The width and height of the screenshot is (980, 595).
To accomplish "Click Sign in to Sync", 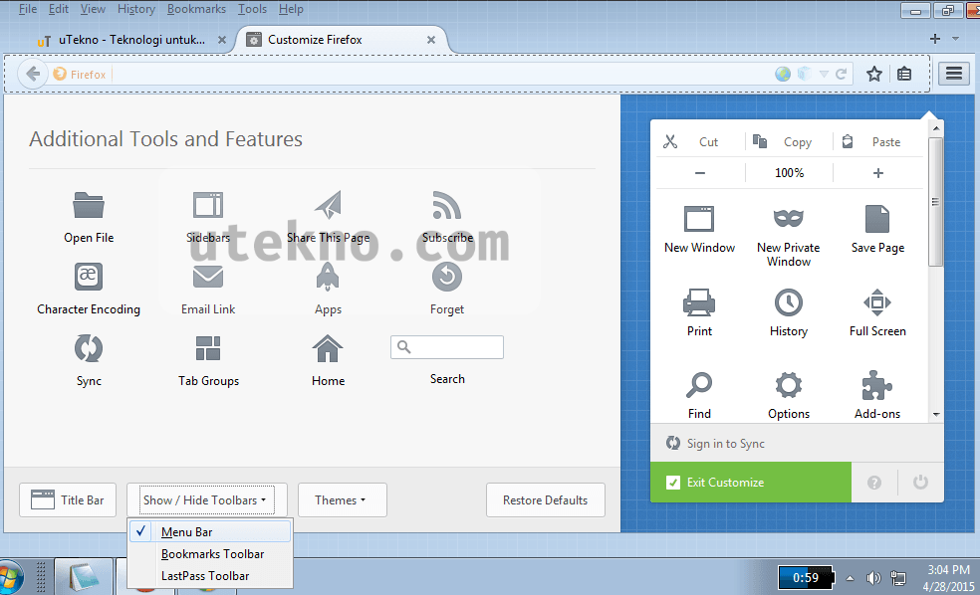I will click(726, 444).
